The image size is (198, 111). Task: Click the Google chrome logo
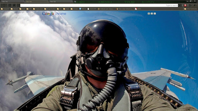54,14
